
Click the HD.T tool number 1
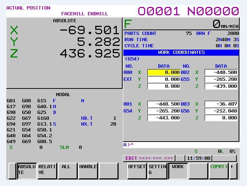pyautogui.click(x=115, y=118)
